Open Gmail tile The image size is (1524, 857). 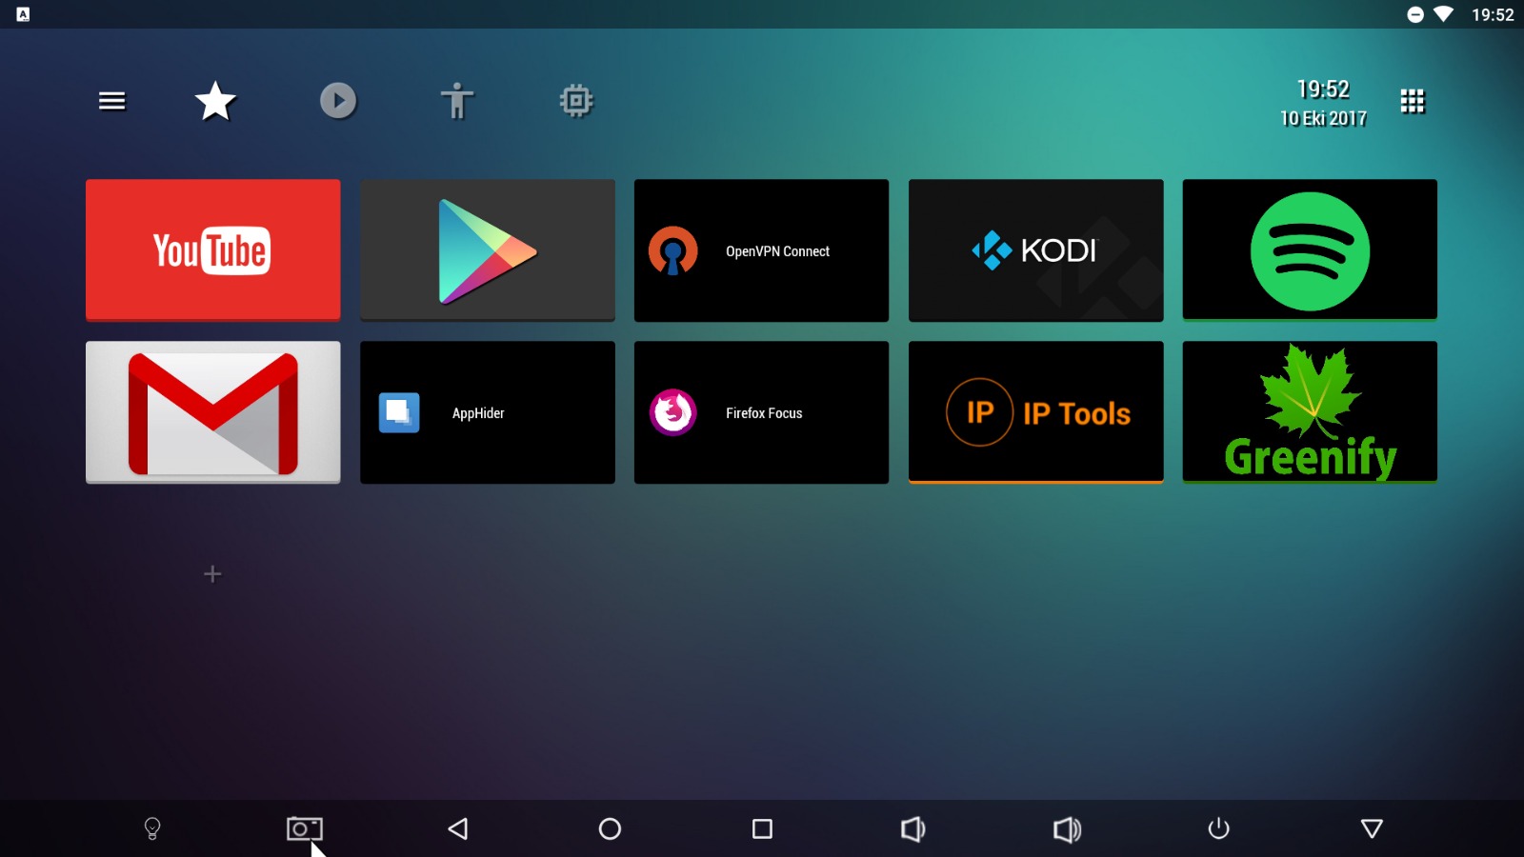click(213, 412)
